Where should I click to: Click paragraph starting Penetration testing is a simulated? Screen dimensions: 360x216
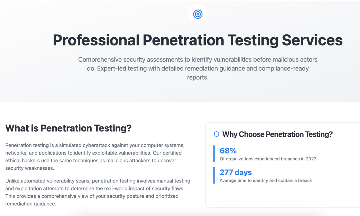click(x=95, y=157)
